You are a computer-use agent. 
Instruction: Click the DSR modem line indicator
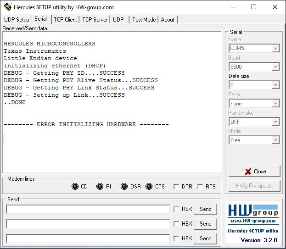124,186
